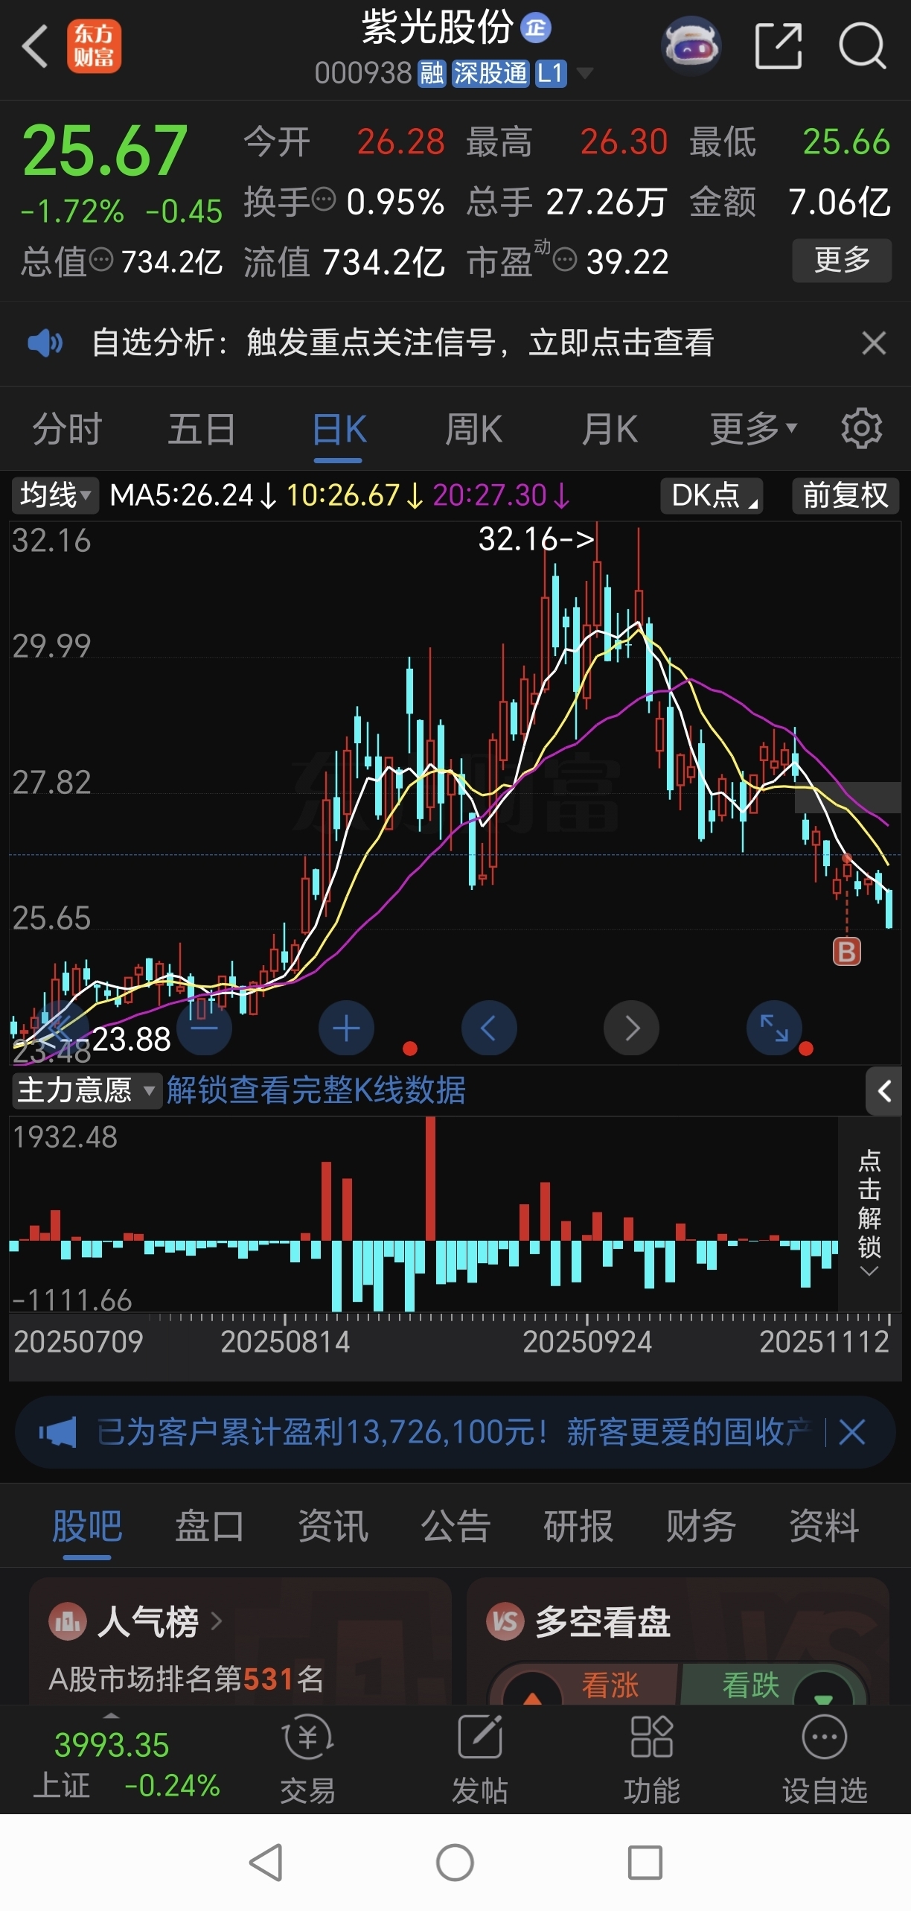Screen dimensions: 911x1911
Task: Switch to the 分时 tab
Action: pyautogui.click(x=67, y=430)
